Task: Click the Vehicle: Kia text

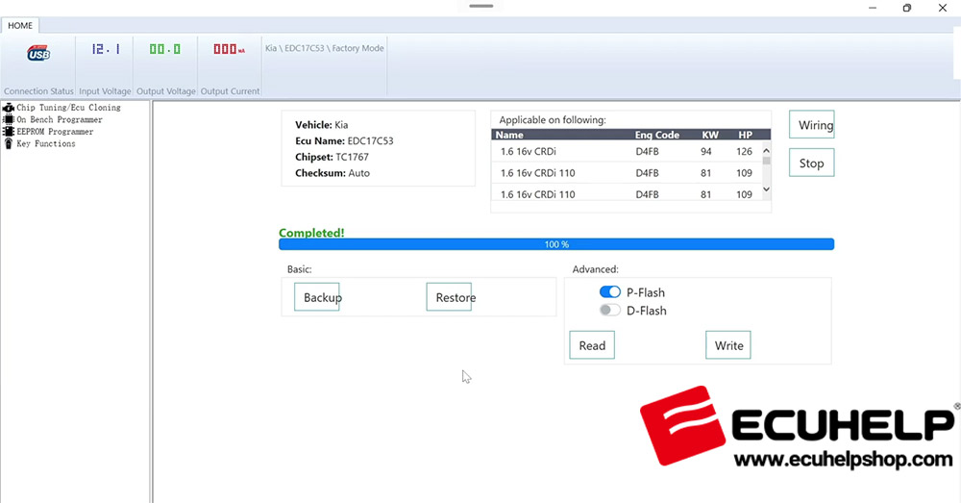Action: pos(322,124)
